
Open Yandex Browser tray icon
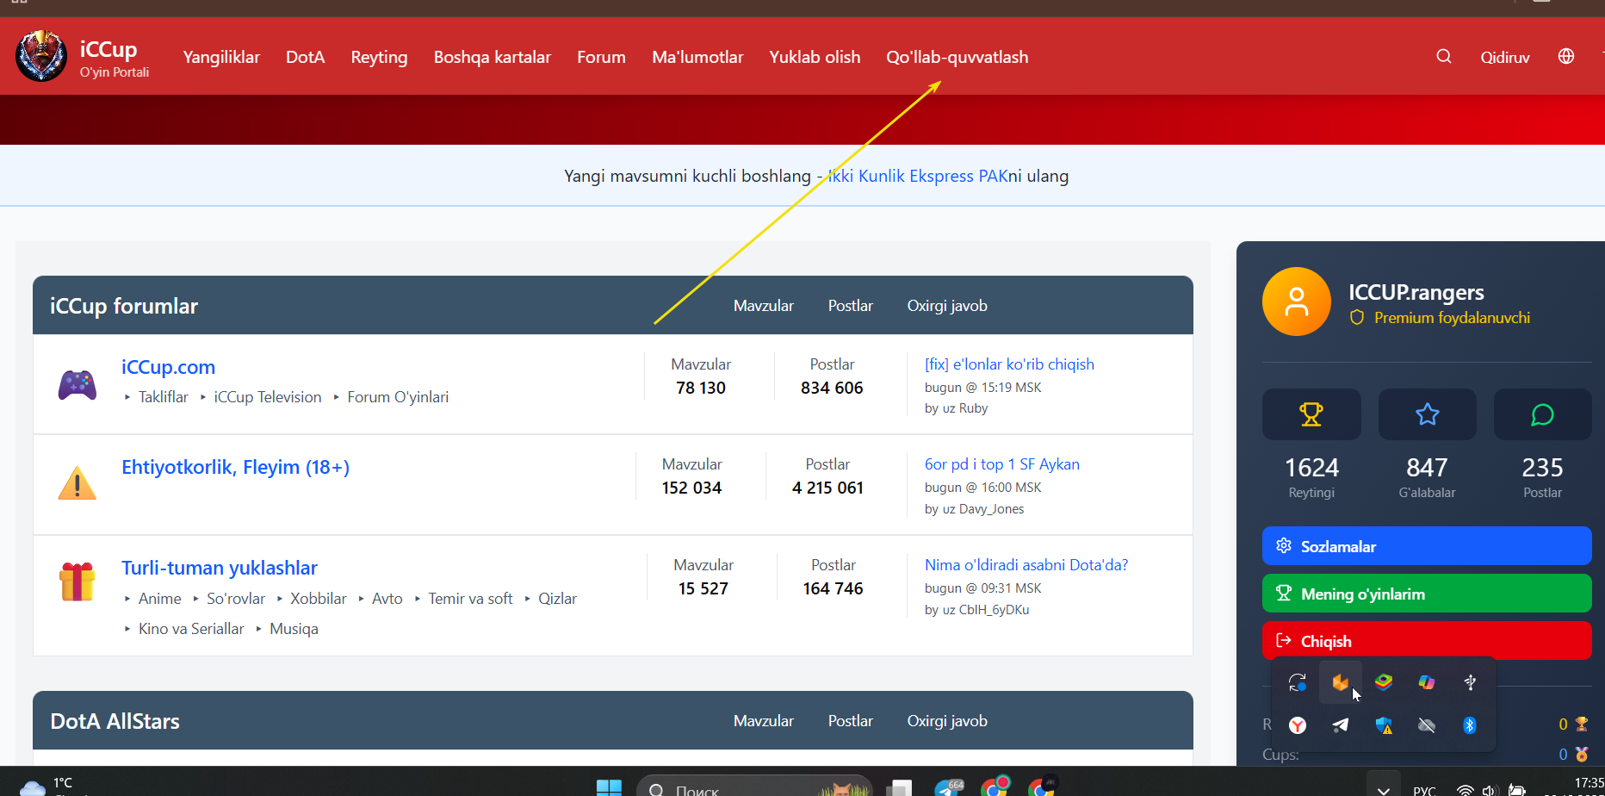tap(1298, 725)
